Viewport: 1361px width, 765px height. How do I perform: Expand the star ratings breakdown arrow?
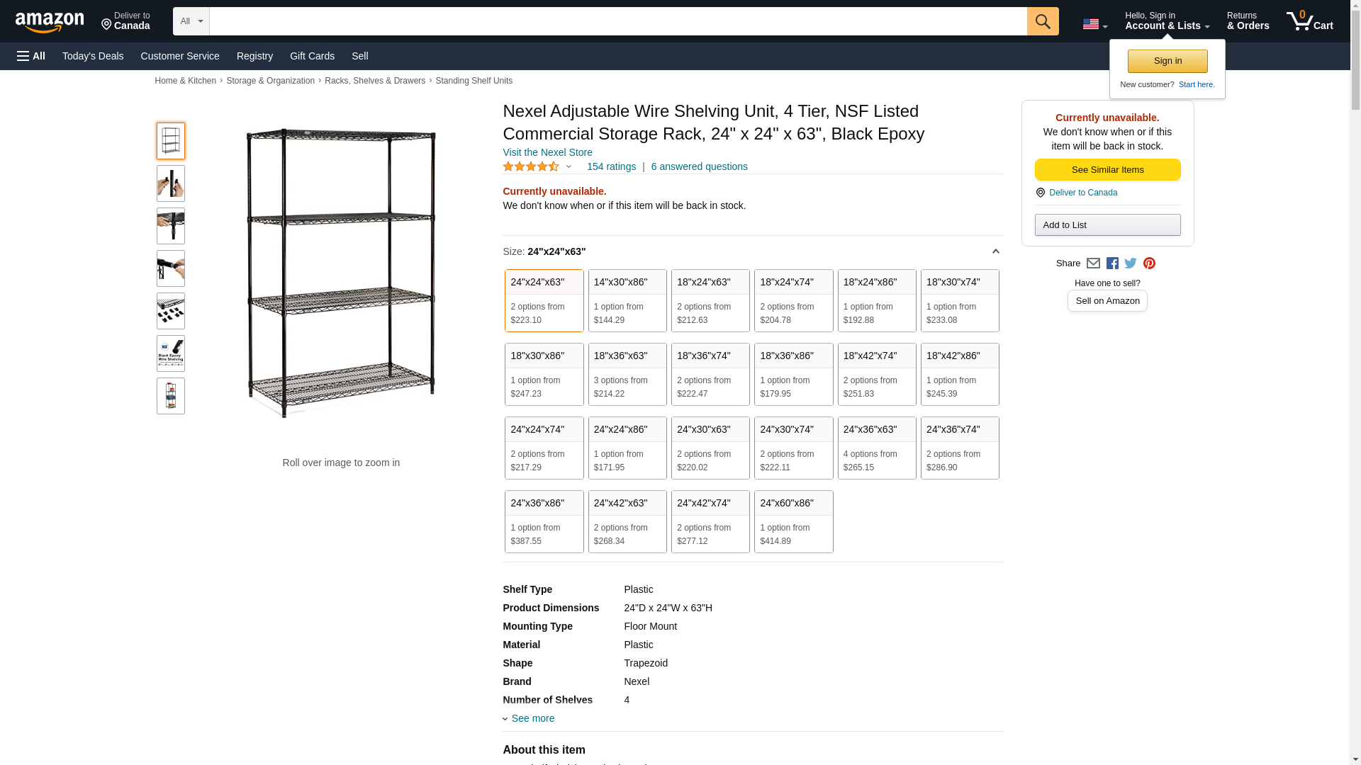point(569,167)
